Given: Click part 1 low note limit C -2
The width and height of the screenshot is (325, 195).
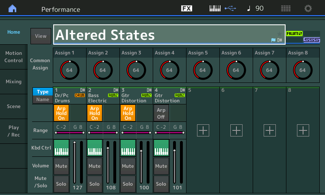Looking at the screenshot, I should (x=61, y=127).
